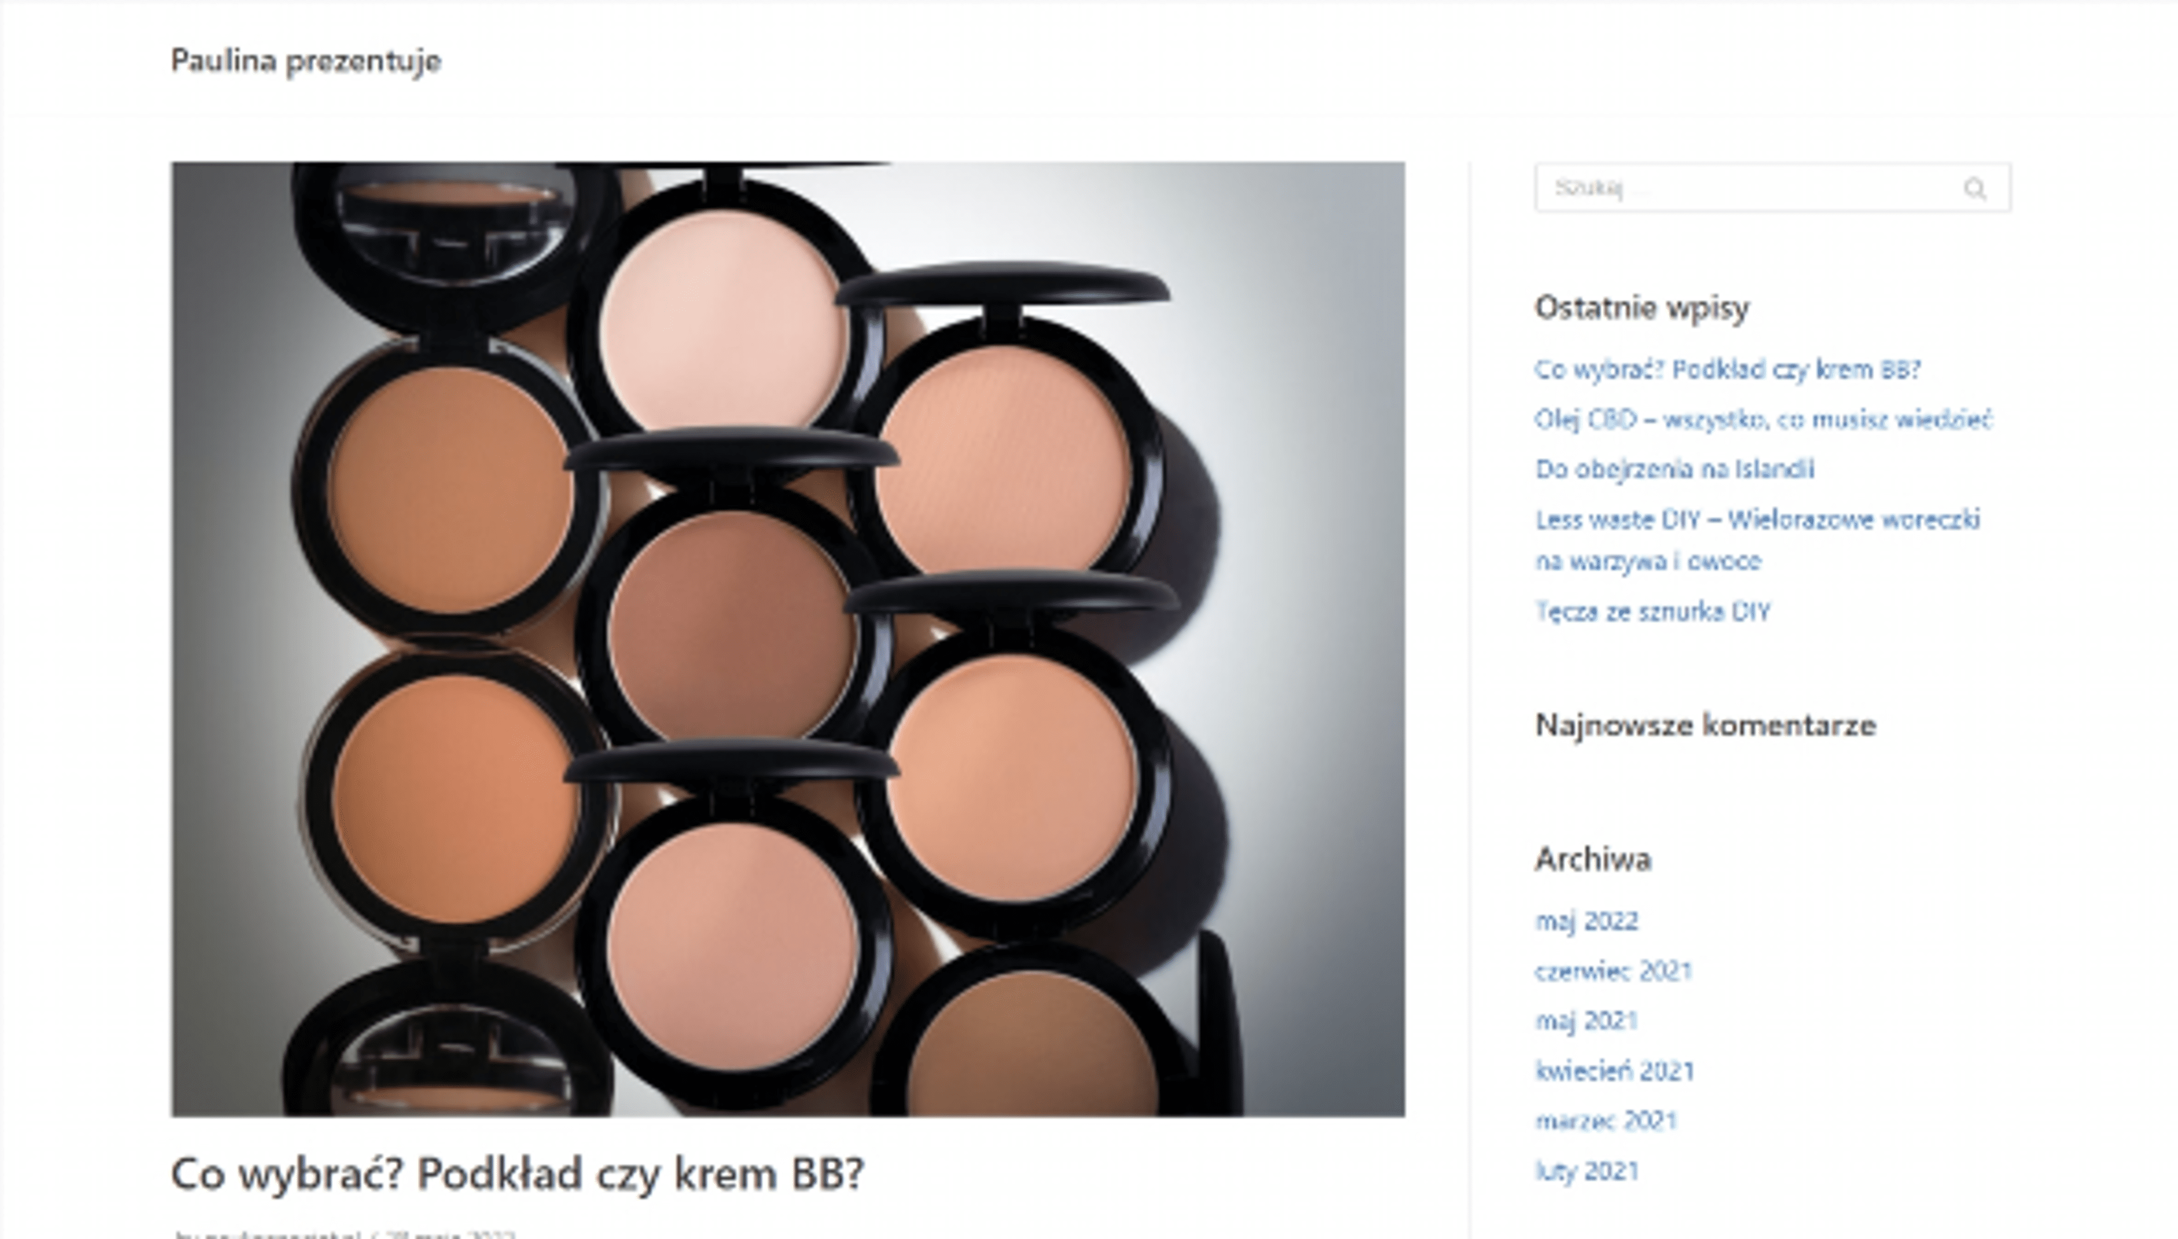View the marzec 2021 archive
Image resolution: width=2178 pixels, height=1239 pixels.
point(1606,1121)
